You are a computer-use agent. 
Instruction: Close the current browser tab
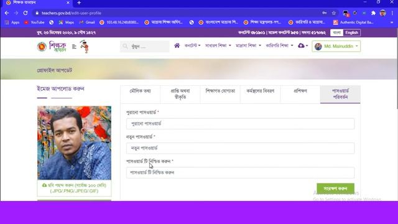click(x=68, y=2)
